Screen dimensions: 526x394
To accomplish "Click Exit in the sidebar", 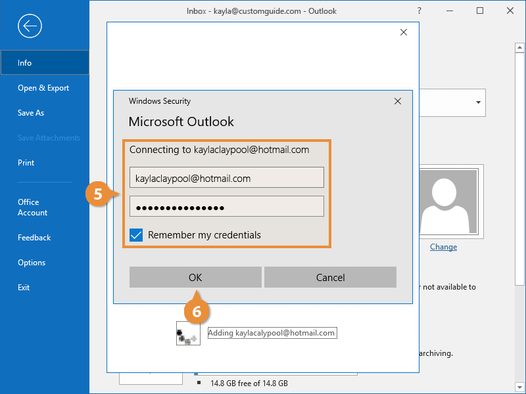I will [24, 288].
